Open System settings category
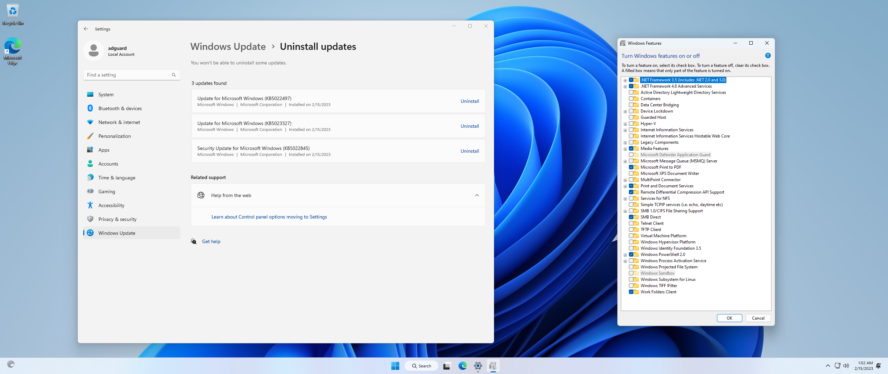This screenshot has height=374, width=888. (132, 95)
